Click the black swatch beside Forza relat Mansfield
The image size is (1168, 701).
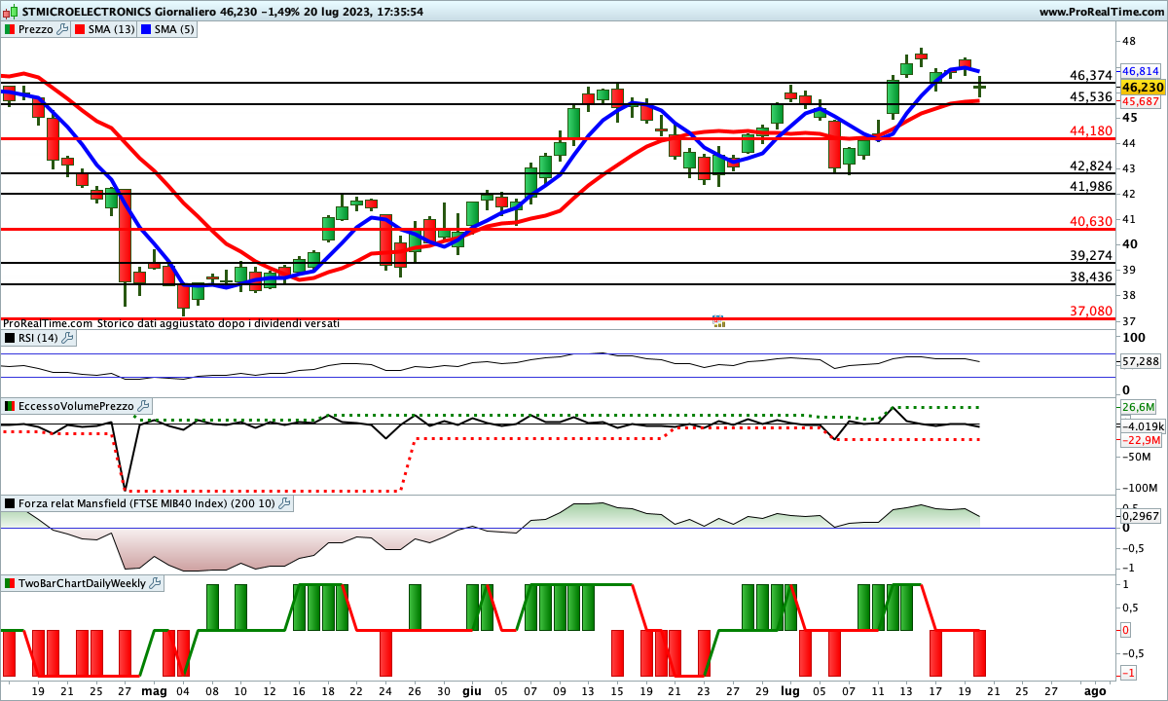click(10, 503)
